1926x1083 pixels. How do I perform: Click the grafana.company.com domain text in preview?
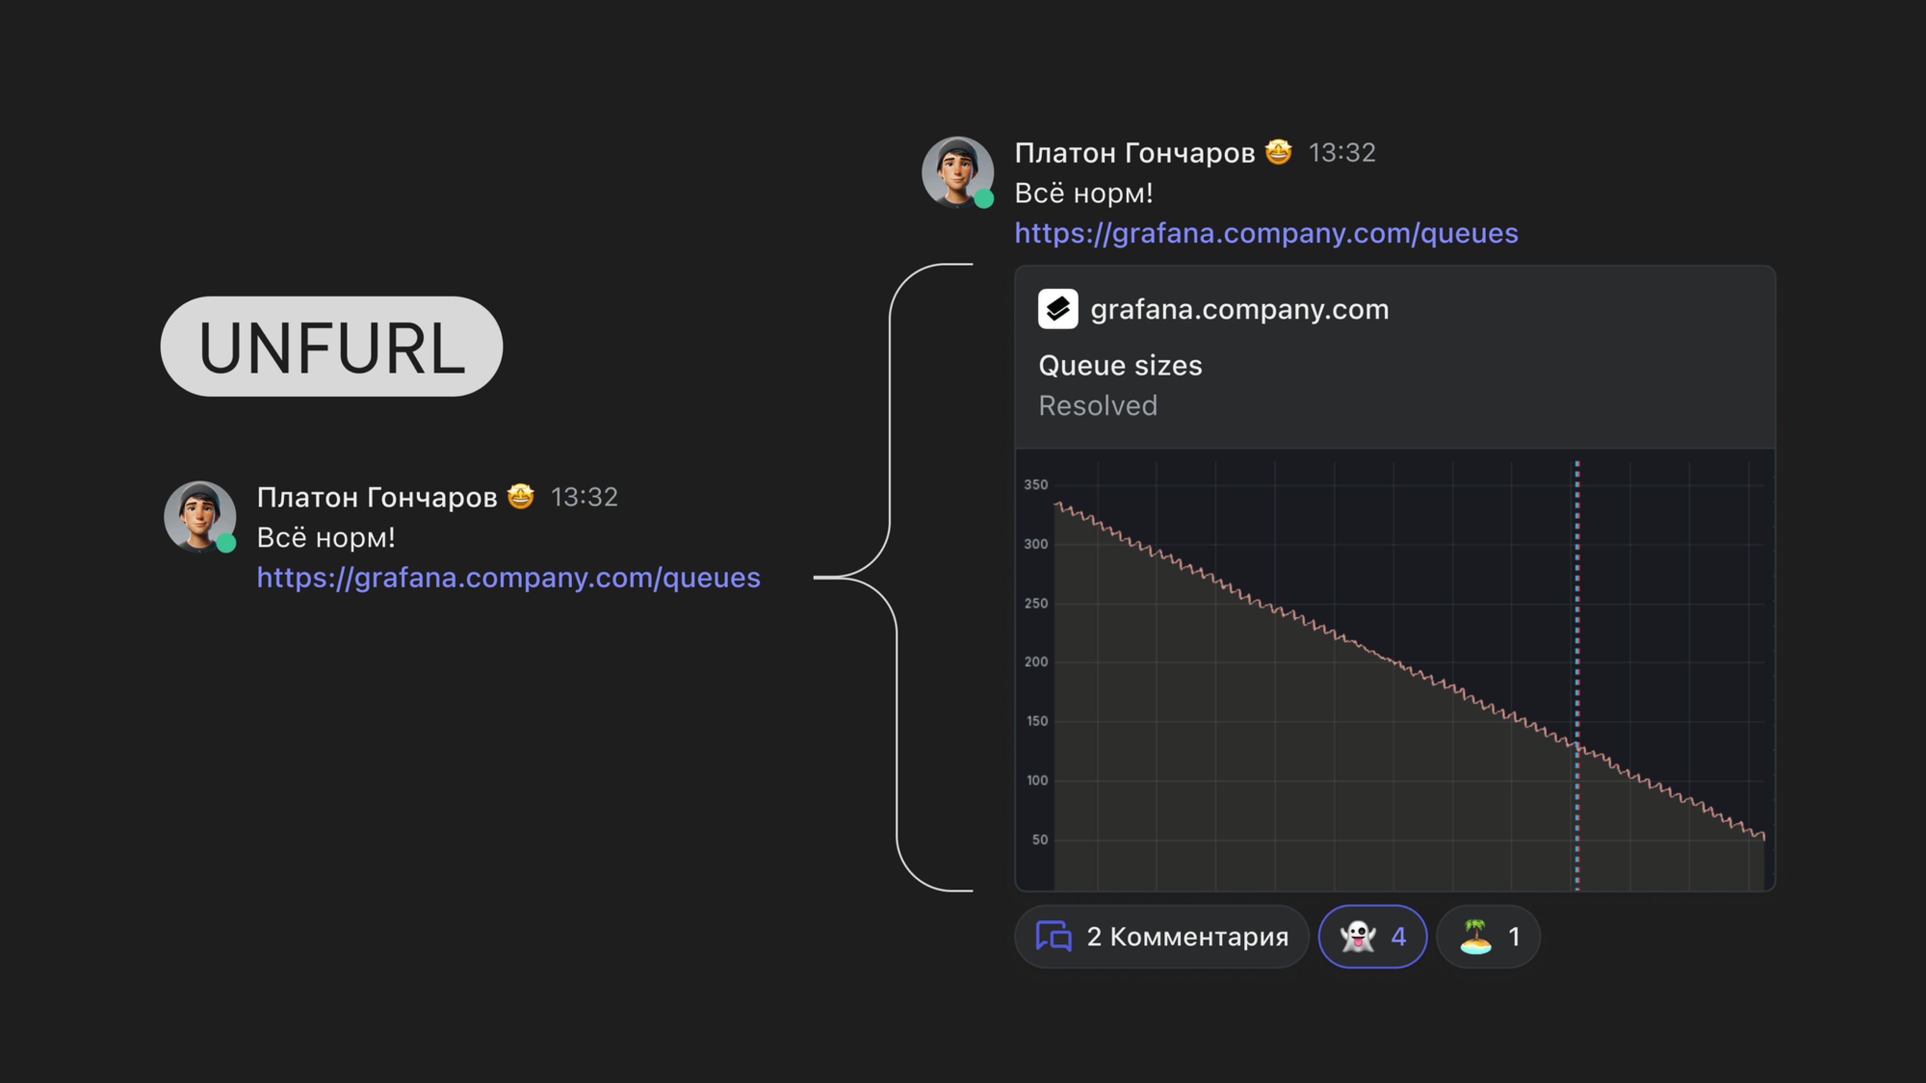pos(1239,309)
